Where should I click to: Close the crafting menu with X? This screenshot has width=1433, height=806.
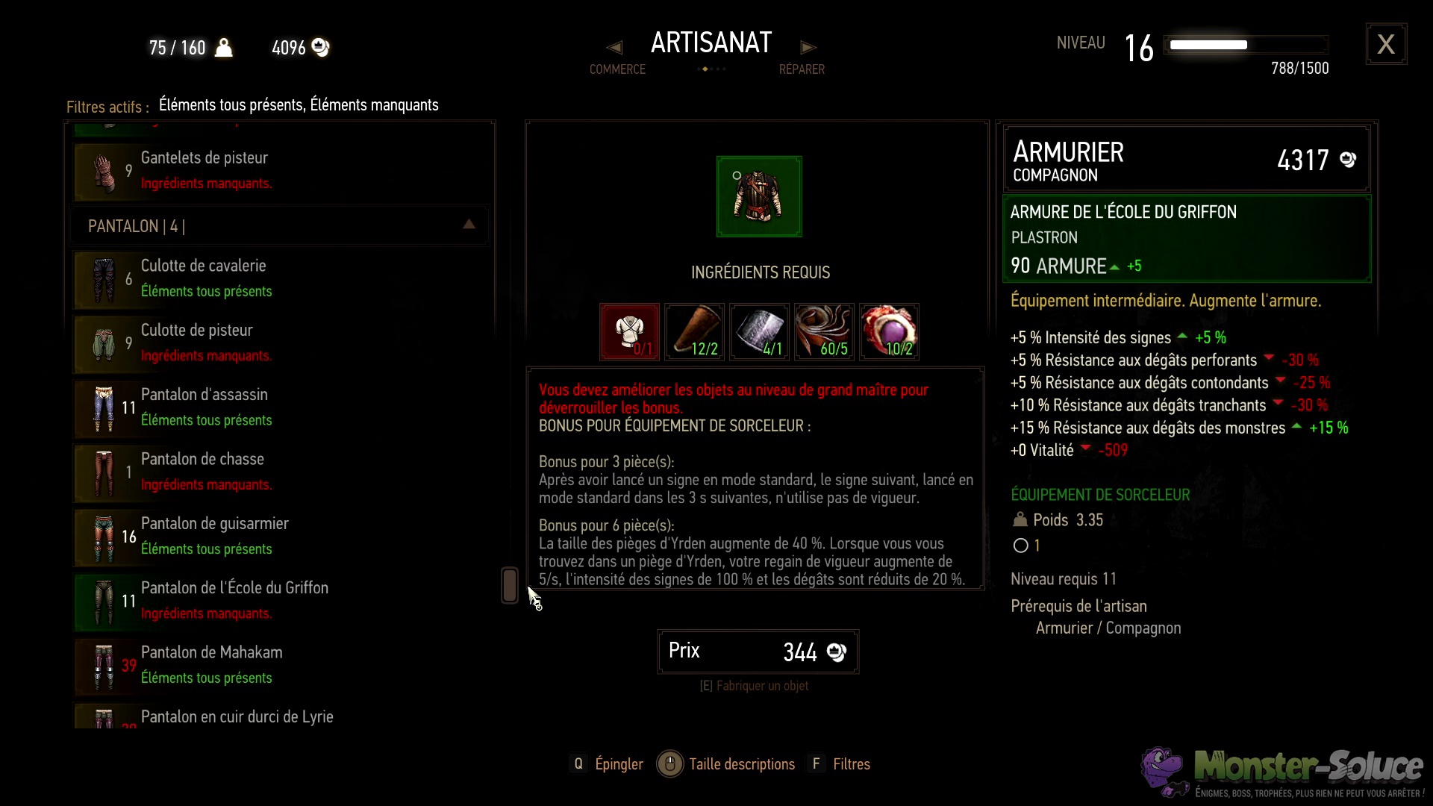pos(1386,44)
